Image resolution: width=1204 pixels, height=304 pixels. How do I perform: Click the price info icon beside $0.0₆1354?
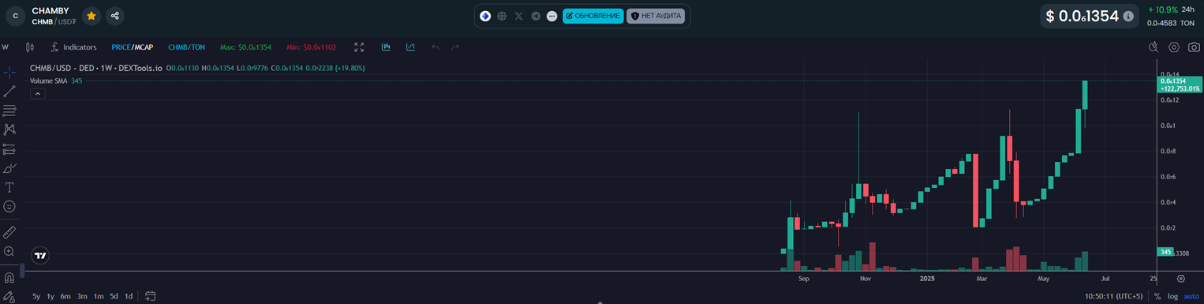1128,16
